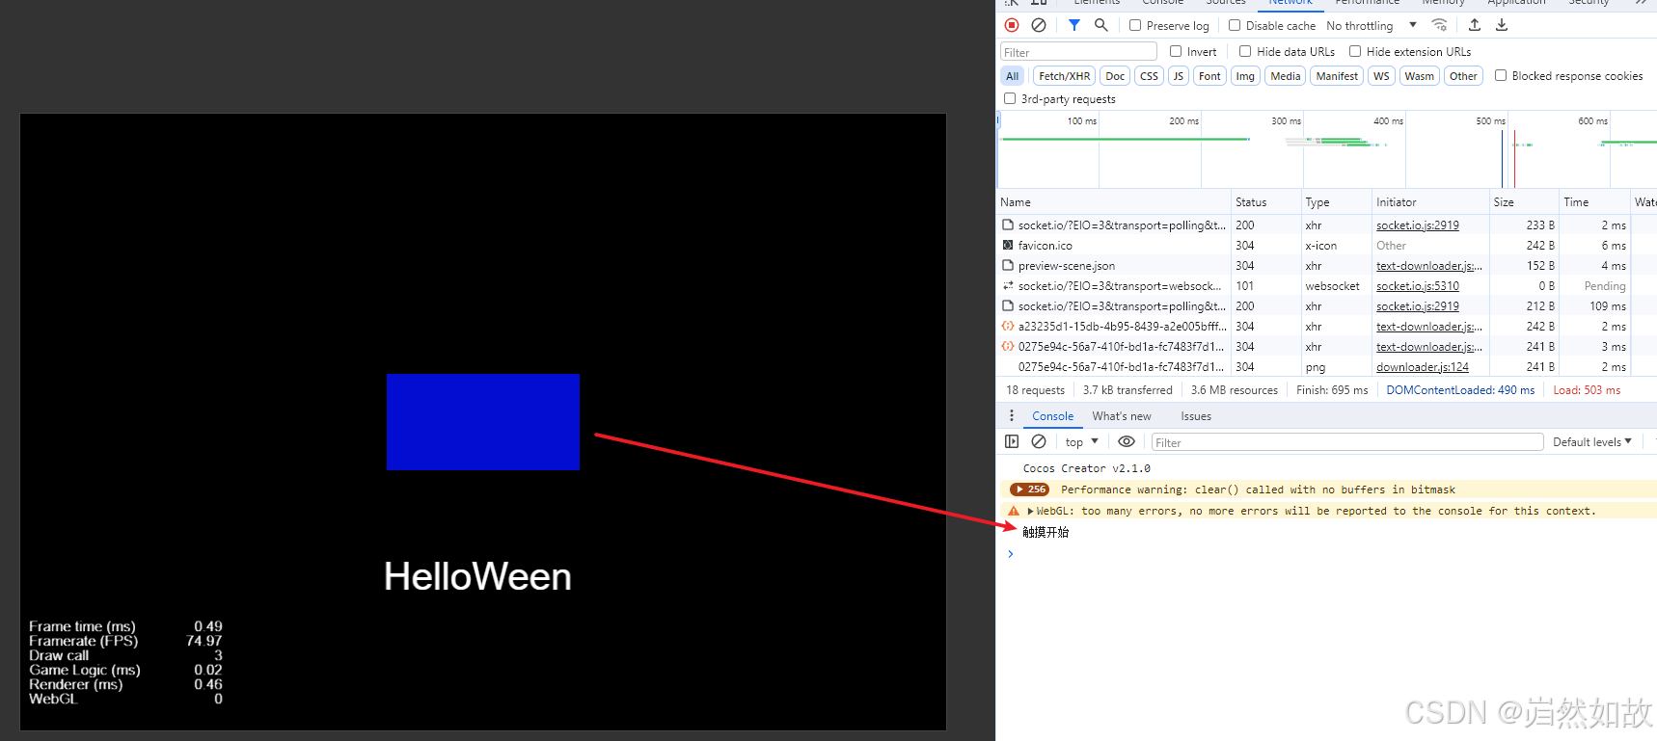The height and width of the screenshot is (741, 1657).
Task: Select the websocket transport request row
Action: 1326,286
